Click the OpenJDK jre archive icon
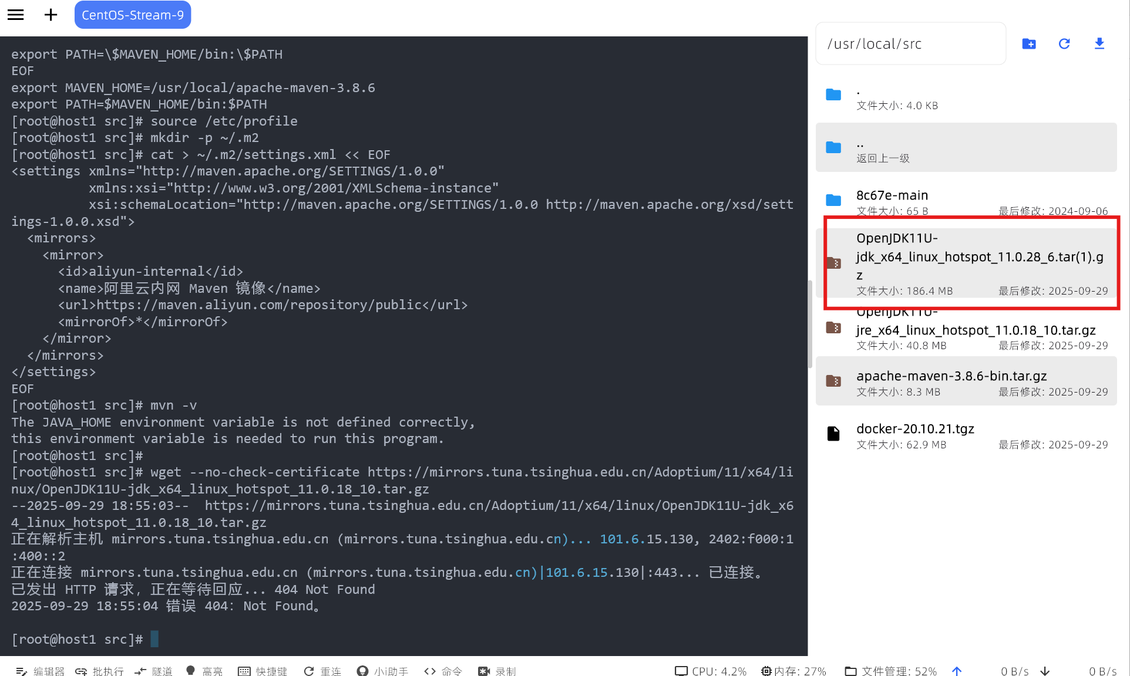The image size is (1130, 676). (x=833, y=327)
